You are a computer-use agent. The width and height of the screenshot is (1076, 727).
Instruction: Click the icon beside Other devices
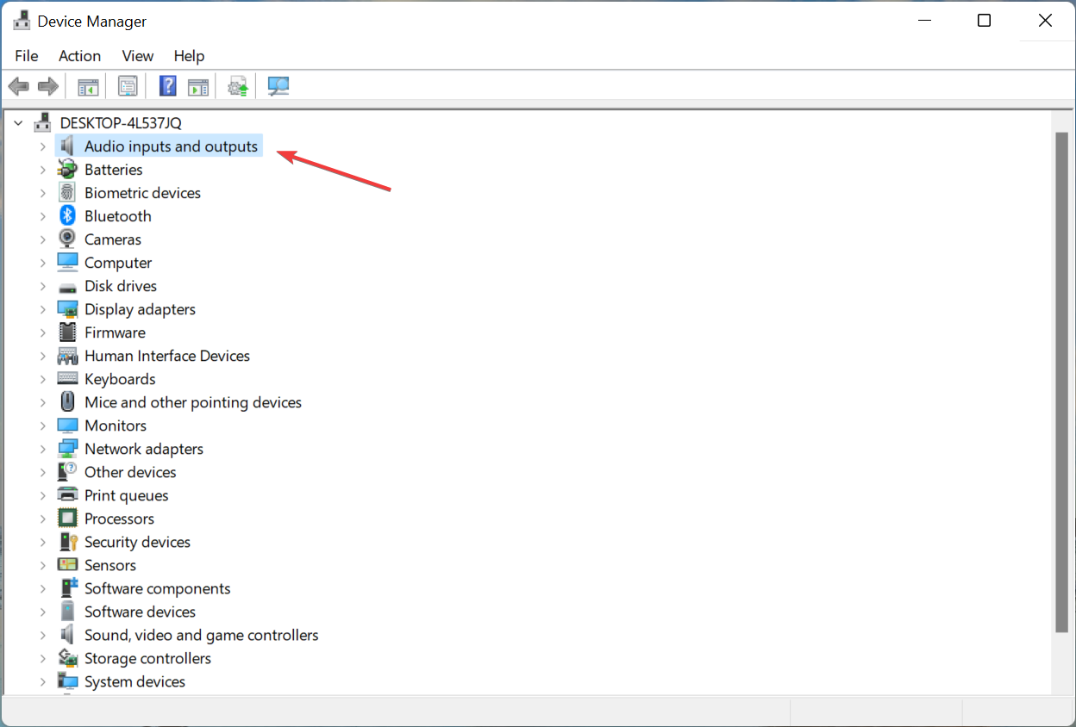(67, 472)
